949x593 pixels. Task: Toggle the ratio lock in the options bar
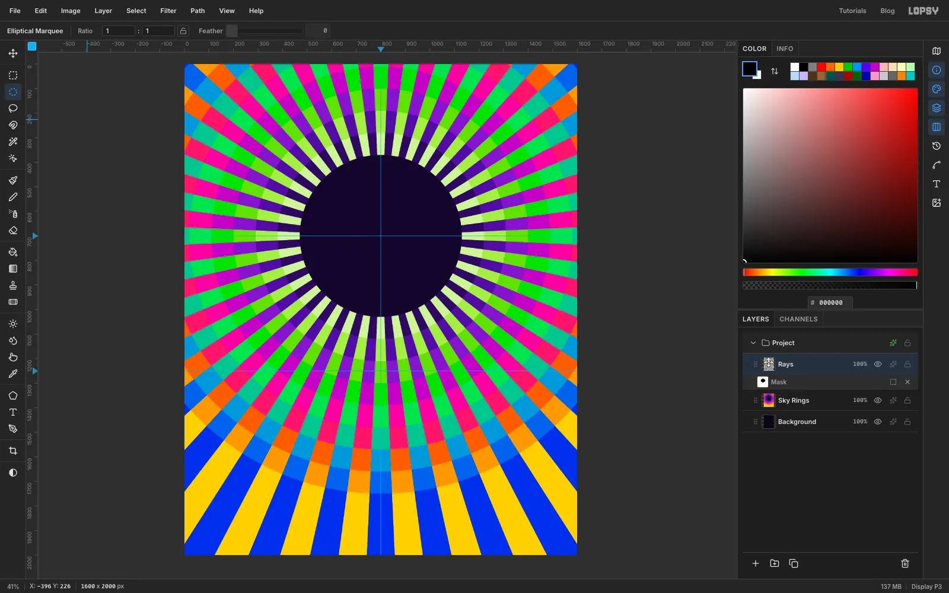click(x=183, y=31)
